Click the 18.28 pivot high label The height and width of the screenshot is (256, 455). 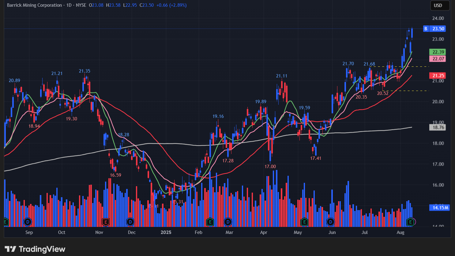(123, 135)
